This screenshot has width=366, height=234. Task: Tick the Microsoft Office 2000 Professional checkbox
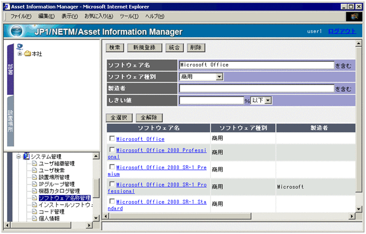click(112, 150)
